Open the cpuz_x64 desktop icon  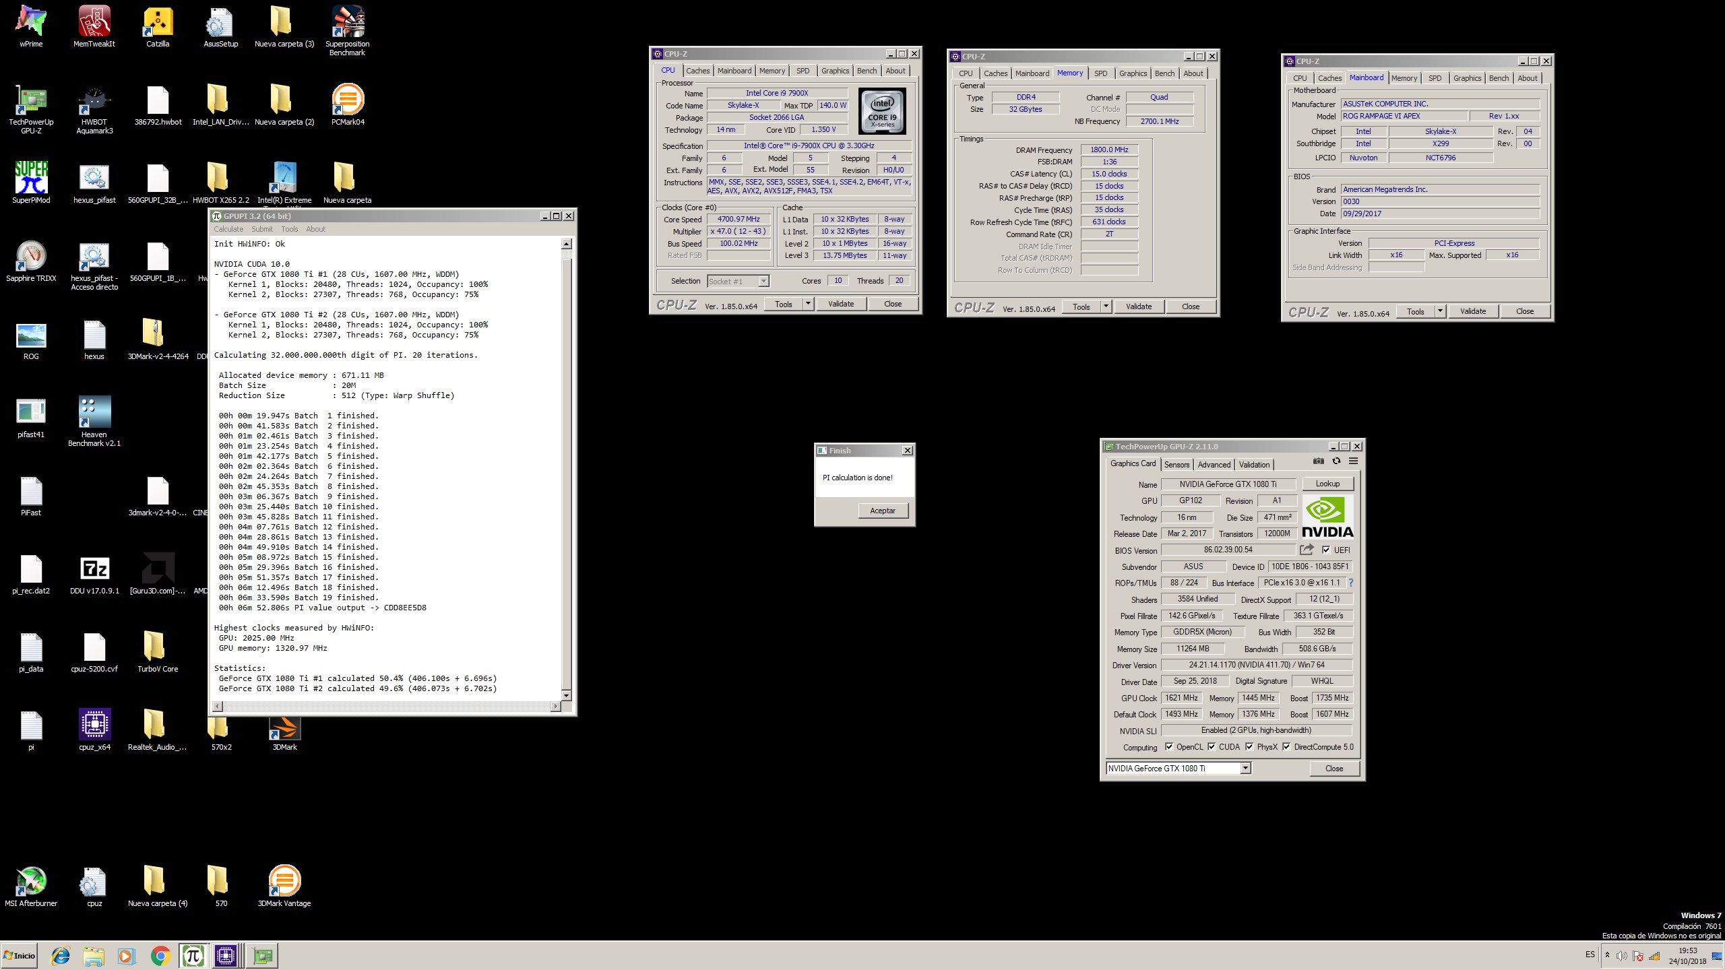94,729
